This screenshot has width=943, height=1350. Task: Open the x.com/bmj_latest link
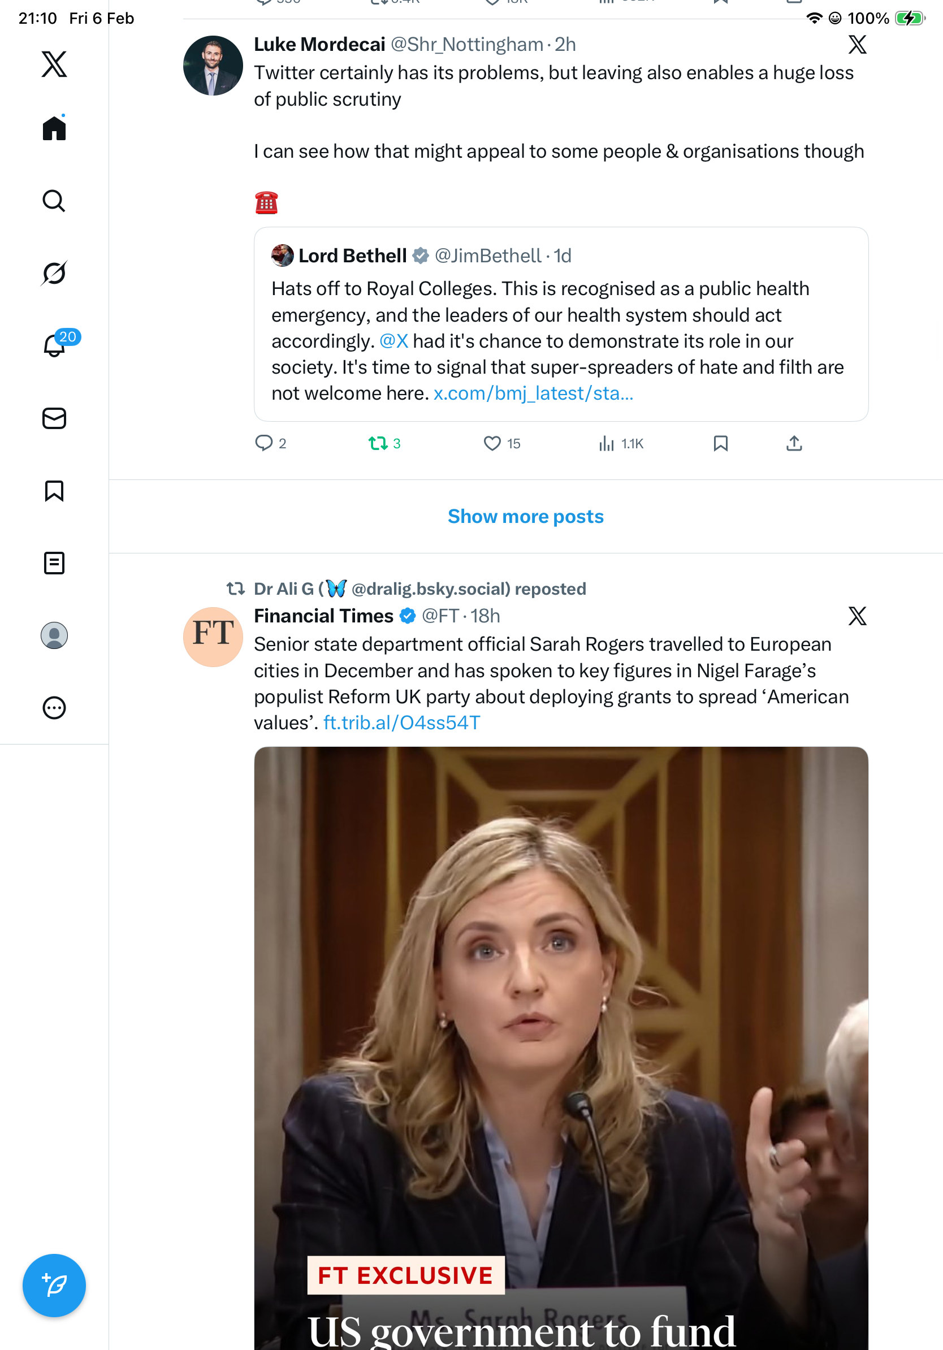click(533, 393)
